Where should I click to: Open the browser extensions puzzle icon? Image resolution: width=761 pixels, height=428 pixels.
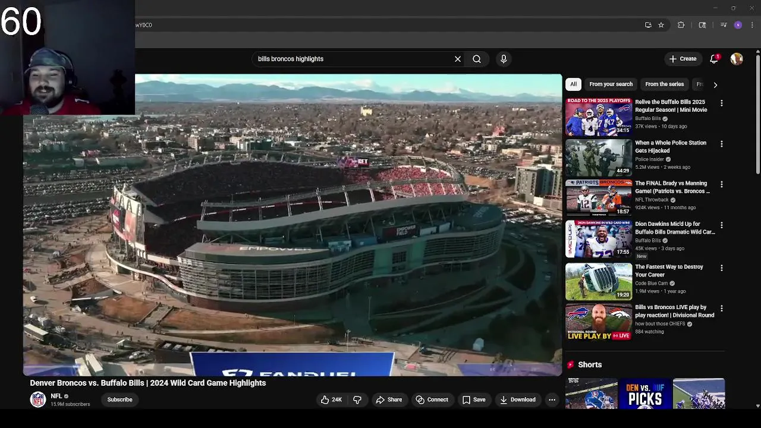681,25
